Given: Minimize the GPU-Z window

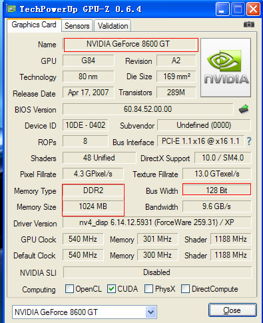Looking at the screenshot, I should point(222,9).
